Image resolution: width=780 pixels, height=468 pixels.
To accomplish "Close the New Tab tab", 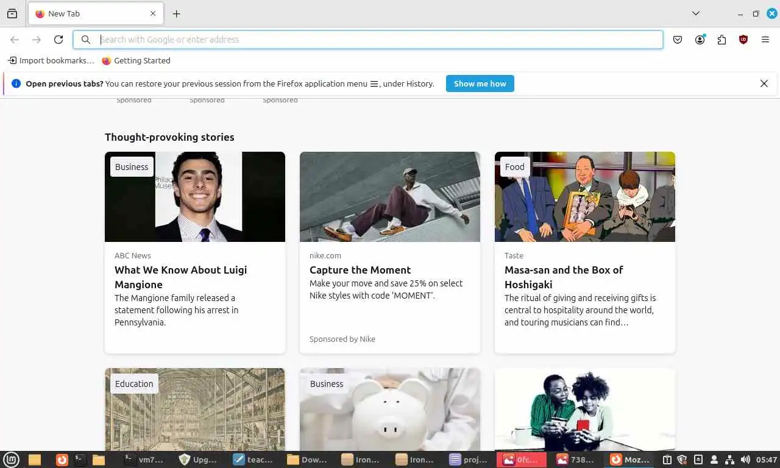I will tap(153, 13).
